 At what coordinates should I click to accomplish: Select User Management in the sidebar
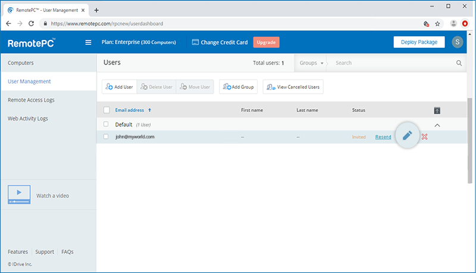tap(29, 82)
